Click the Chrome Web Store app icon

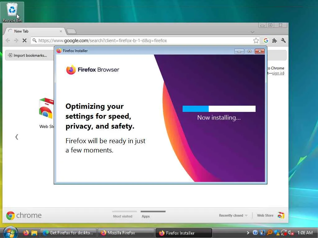pos(47,109)
